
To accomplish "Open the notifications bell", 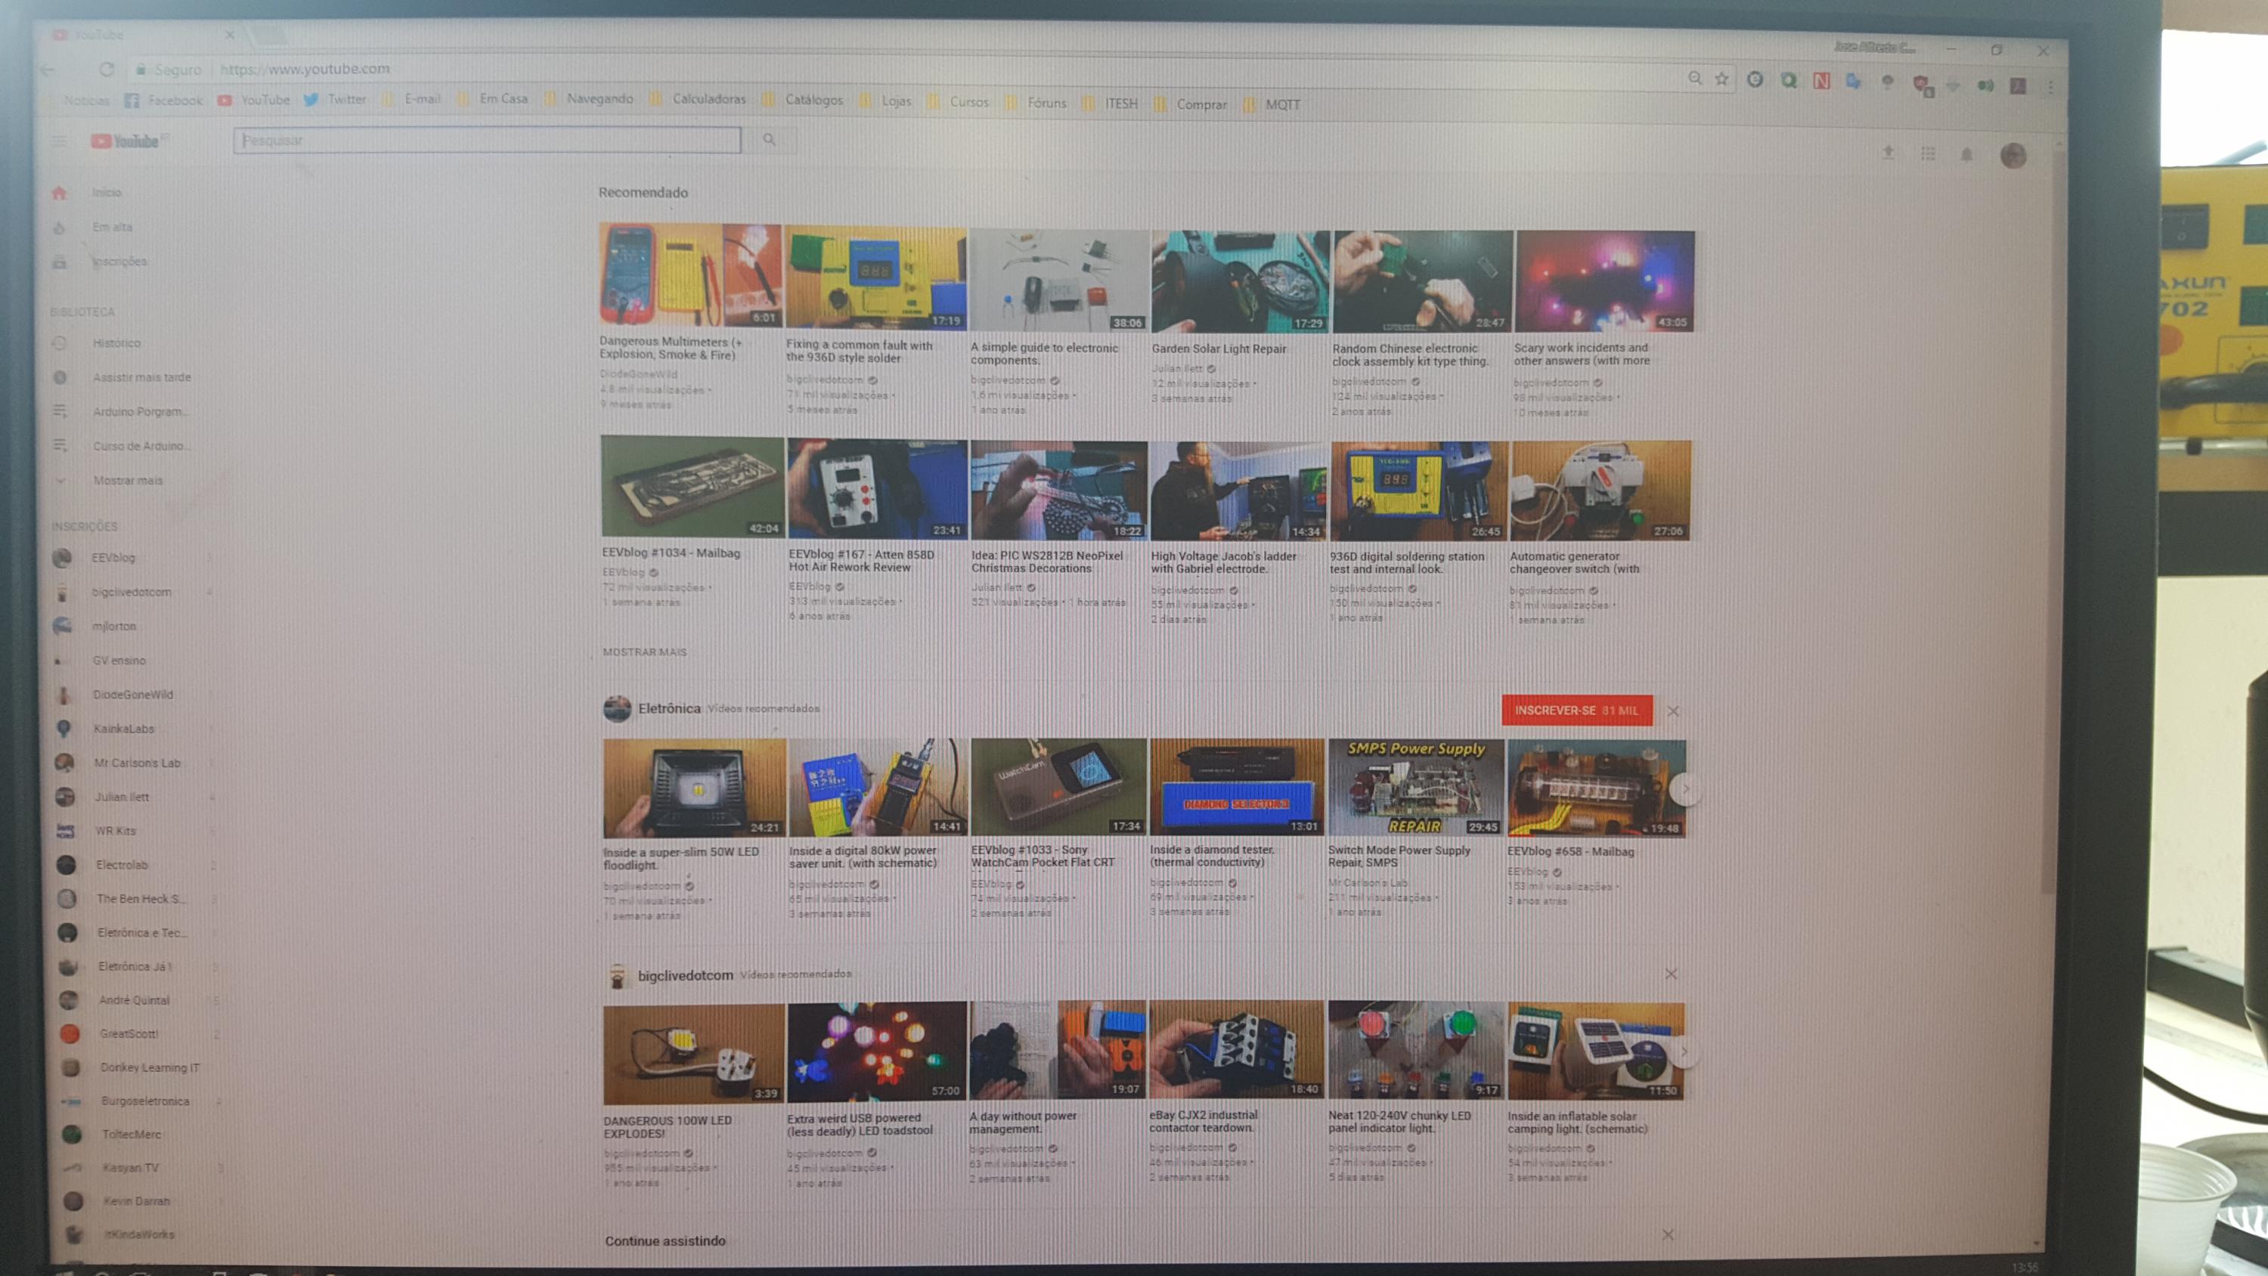I will 1966,155.
